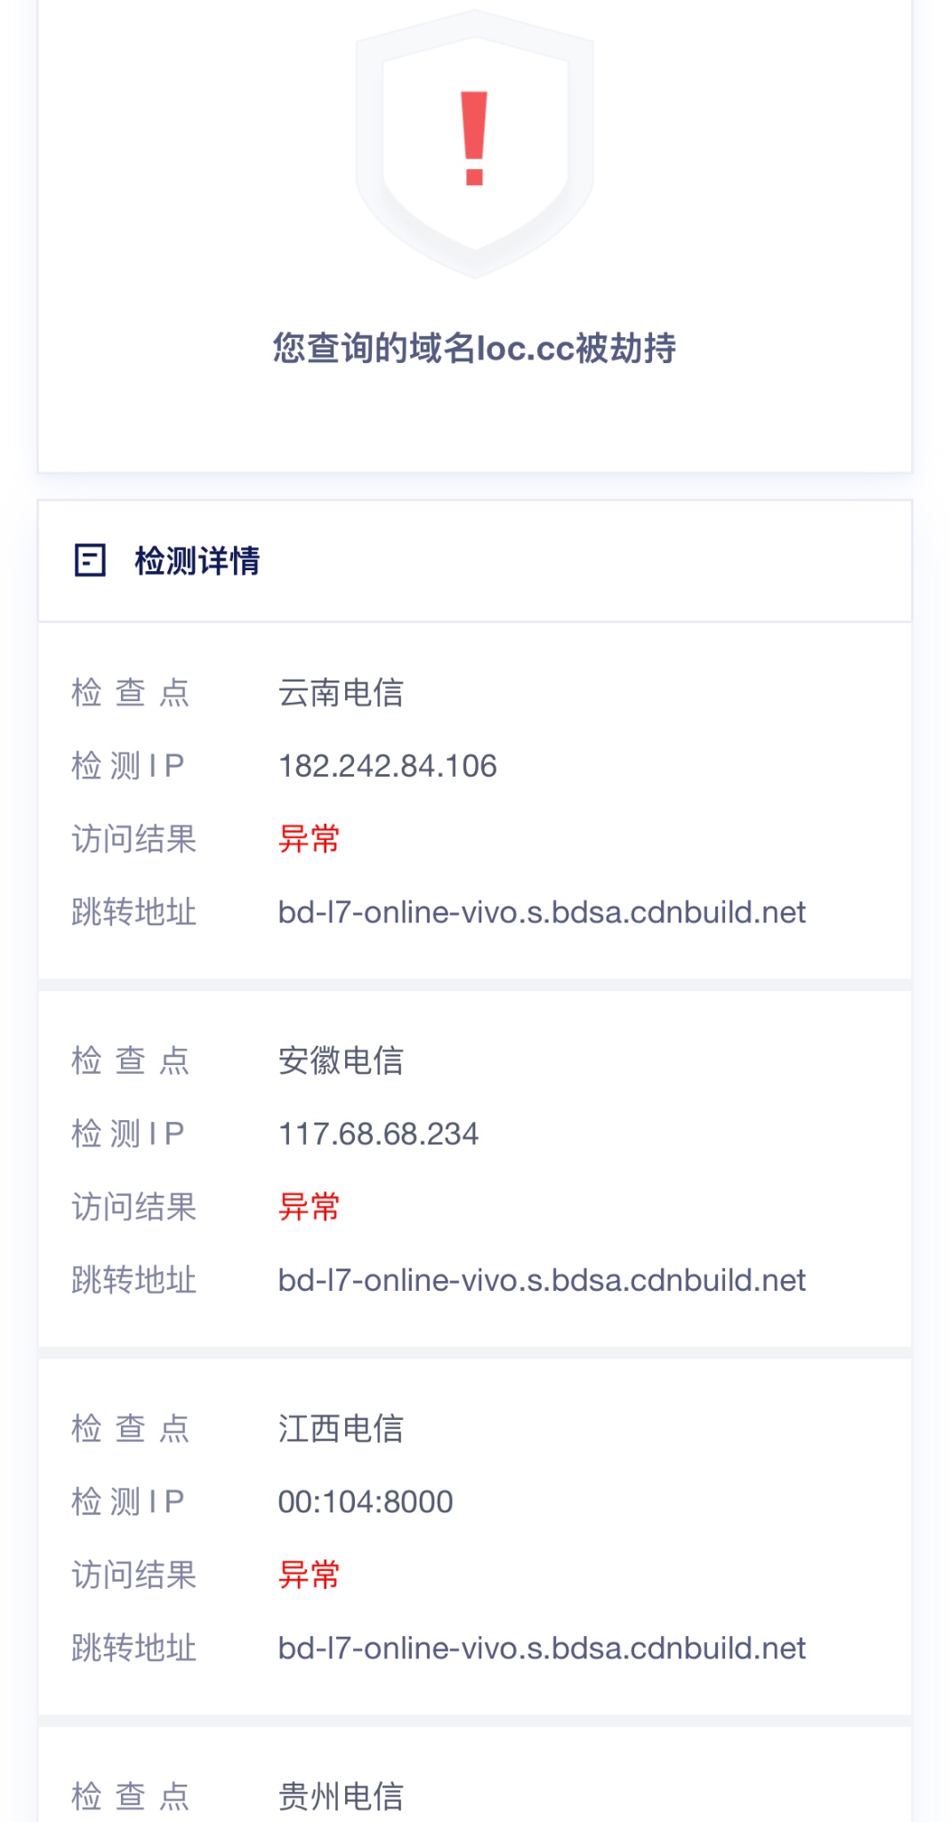This screenshot has width=950, height=1822.
Task: Click the IP address 182.242.84.106
Action: pos(387,766)
